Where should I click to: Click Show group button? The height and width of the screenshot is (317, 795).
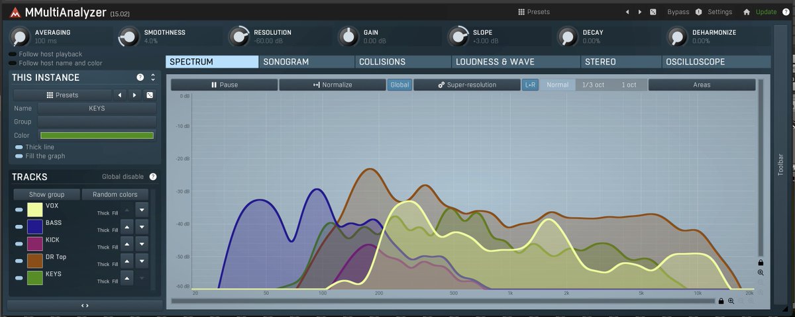tap(47, 195)
